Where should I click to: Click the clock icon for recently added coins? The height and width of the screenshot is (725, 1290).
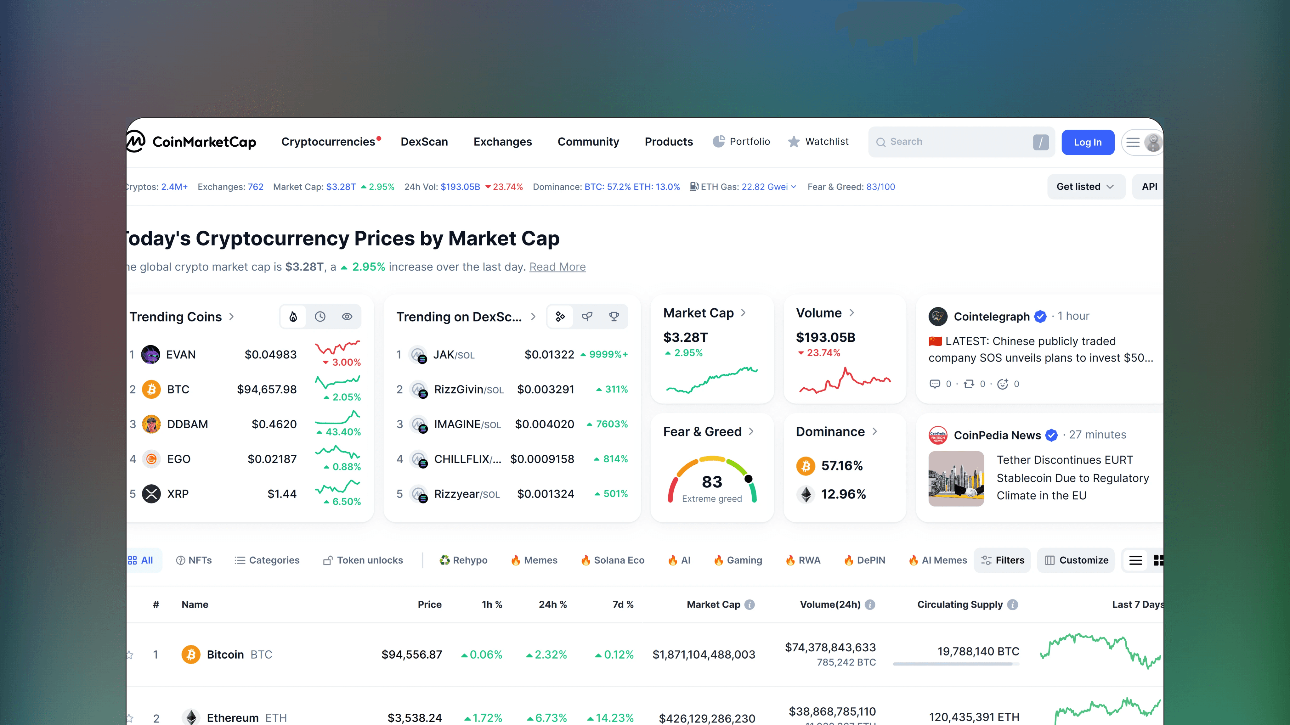(x=320, y=317)
